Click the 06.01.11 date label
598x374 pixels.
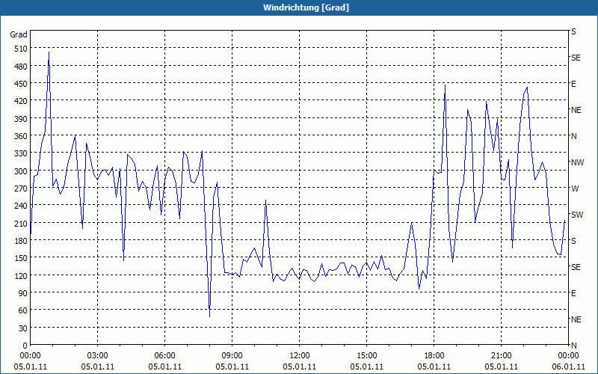point(568,367)
